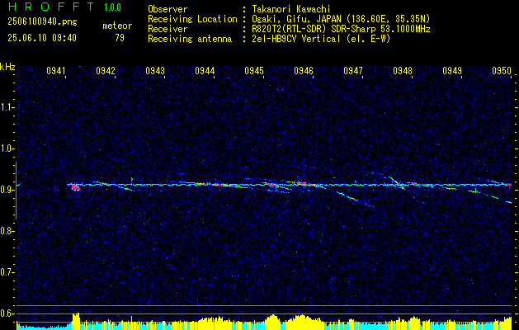
Task: Click the 0941 time marker
Action: [55, 71]
